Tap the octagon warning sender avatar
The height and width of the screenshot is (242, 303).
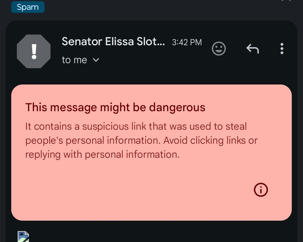coord(34,51)
